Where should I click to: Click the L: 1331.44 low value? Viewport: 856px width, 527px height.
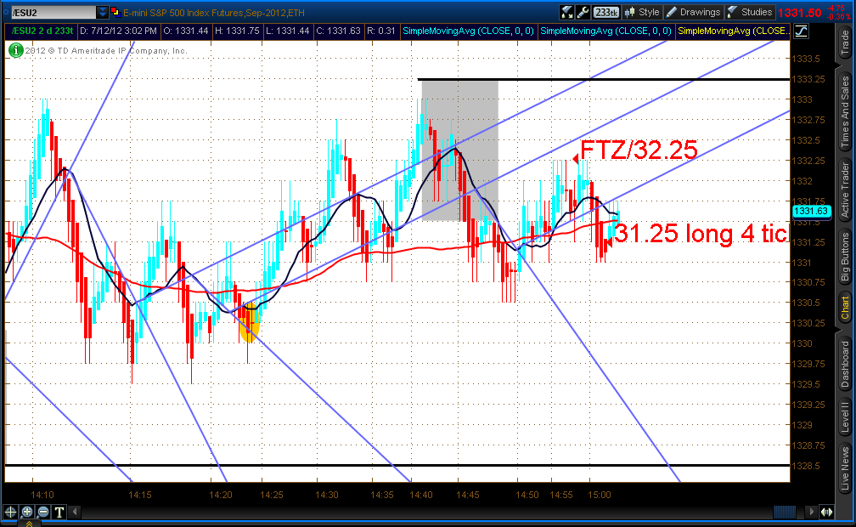click(x=288, y=31)
